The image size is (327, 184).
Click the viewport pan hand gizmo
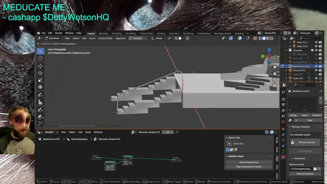click(x=275, y=73)
